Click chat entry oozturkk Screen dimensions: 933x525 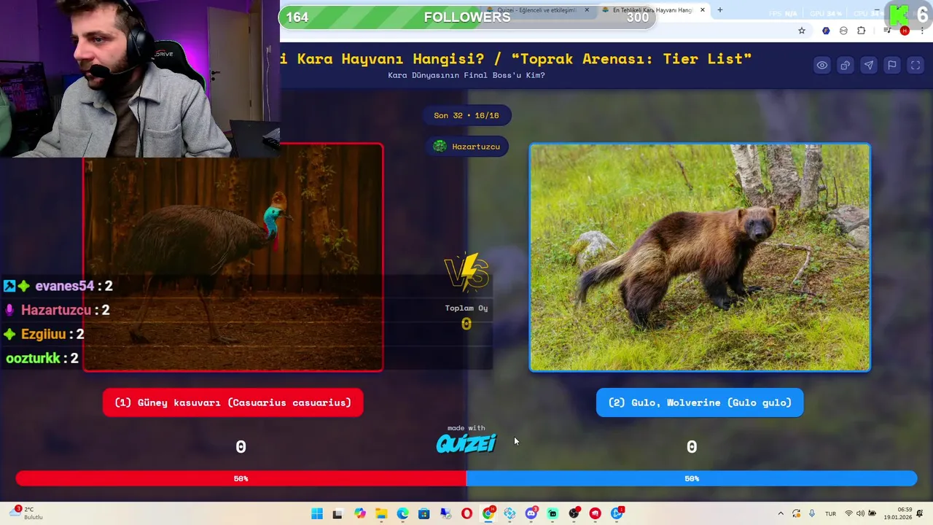42,358
